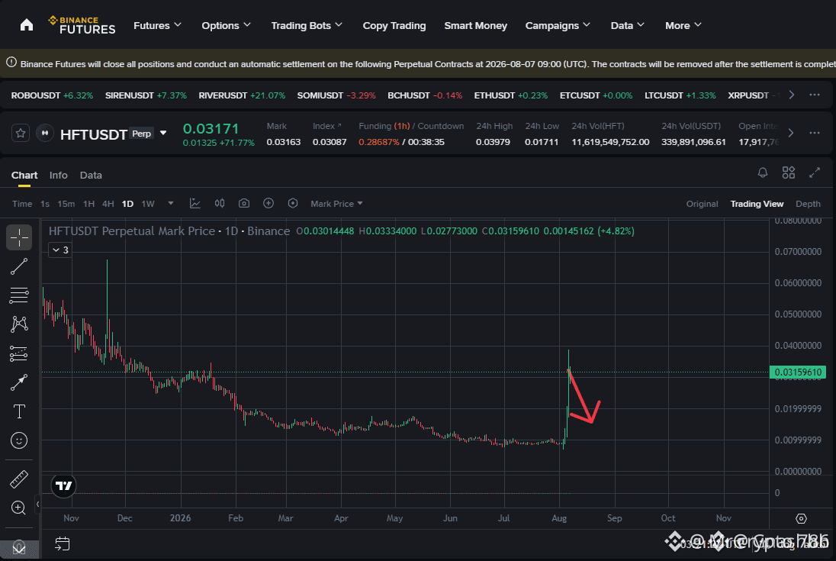The image size is (836, 561).
Task: Expand the More menu
Action: click(x=683, y=26)
